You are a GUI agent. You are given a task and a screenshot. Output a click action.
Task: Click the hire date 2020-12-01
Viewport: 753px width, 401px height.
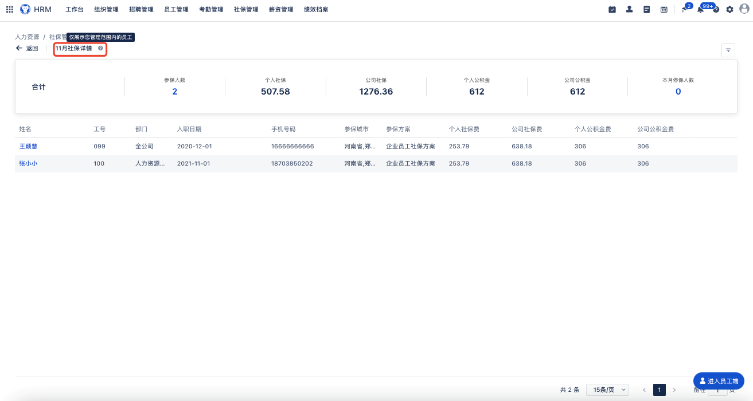coord(194,146)
